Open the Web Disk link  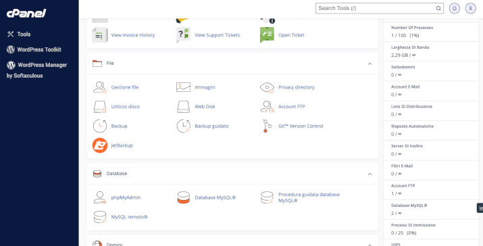[205, 107]
